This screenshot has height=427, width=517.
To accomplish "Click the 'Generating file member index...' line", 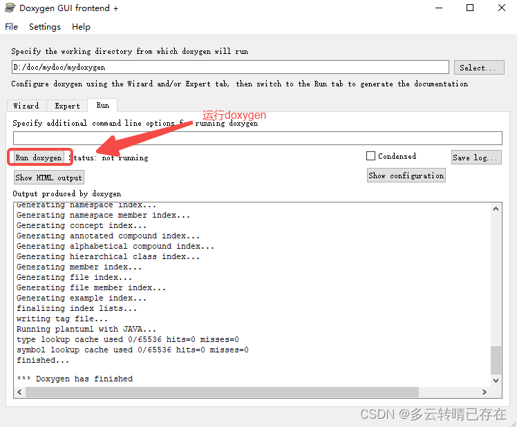I will click(x=91, y=287).
